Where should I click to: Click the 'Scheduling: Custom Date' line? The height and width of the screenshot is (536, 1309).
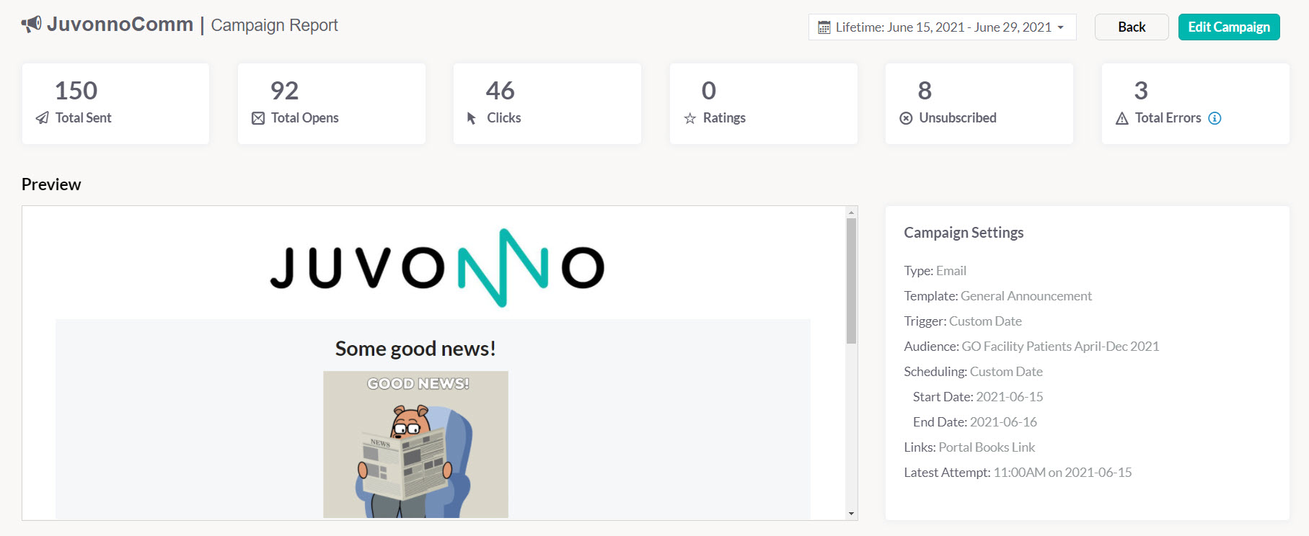coord(973,372)
